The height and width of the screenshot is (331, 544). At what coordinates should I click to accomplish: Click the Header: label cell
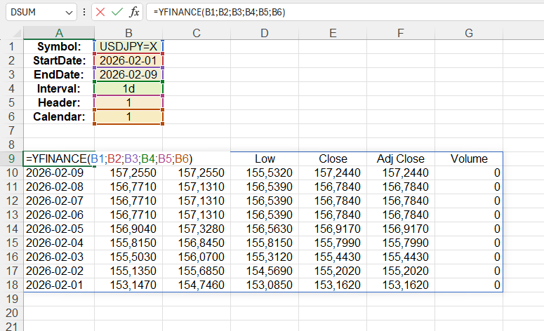(x=59, y=102)
